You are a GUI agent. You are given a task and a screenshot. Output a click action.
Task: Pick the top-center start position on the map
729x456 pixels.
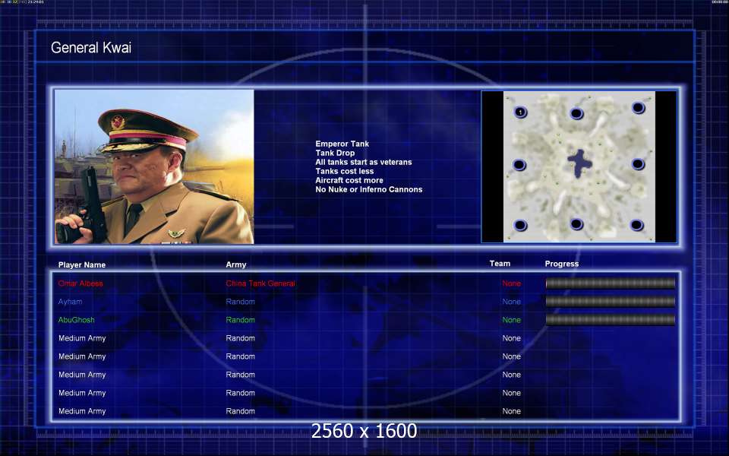point(576,113)
